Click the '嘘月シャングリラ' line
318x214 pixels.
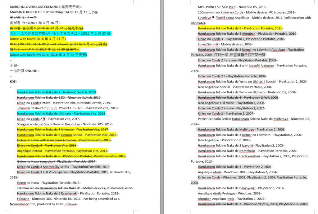[x=44, y=49]
